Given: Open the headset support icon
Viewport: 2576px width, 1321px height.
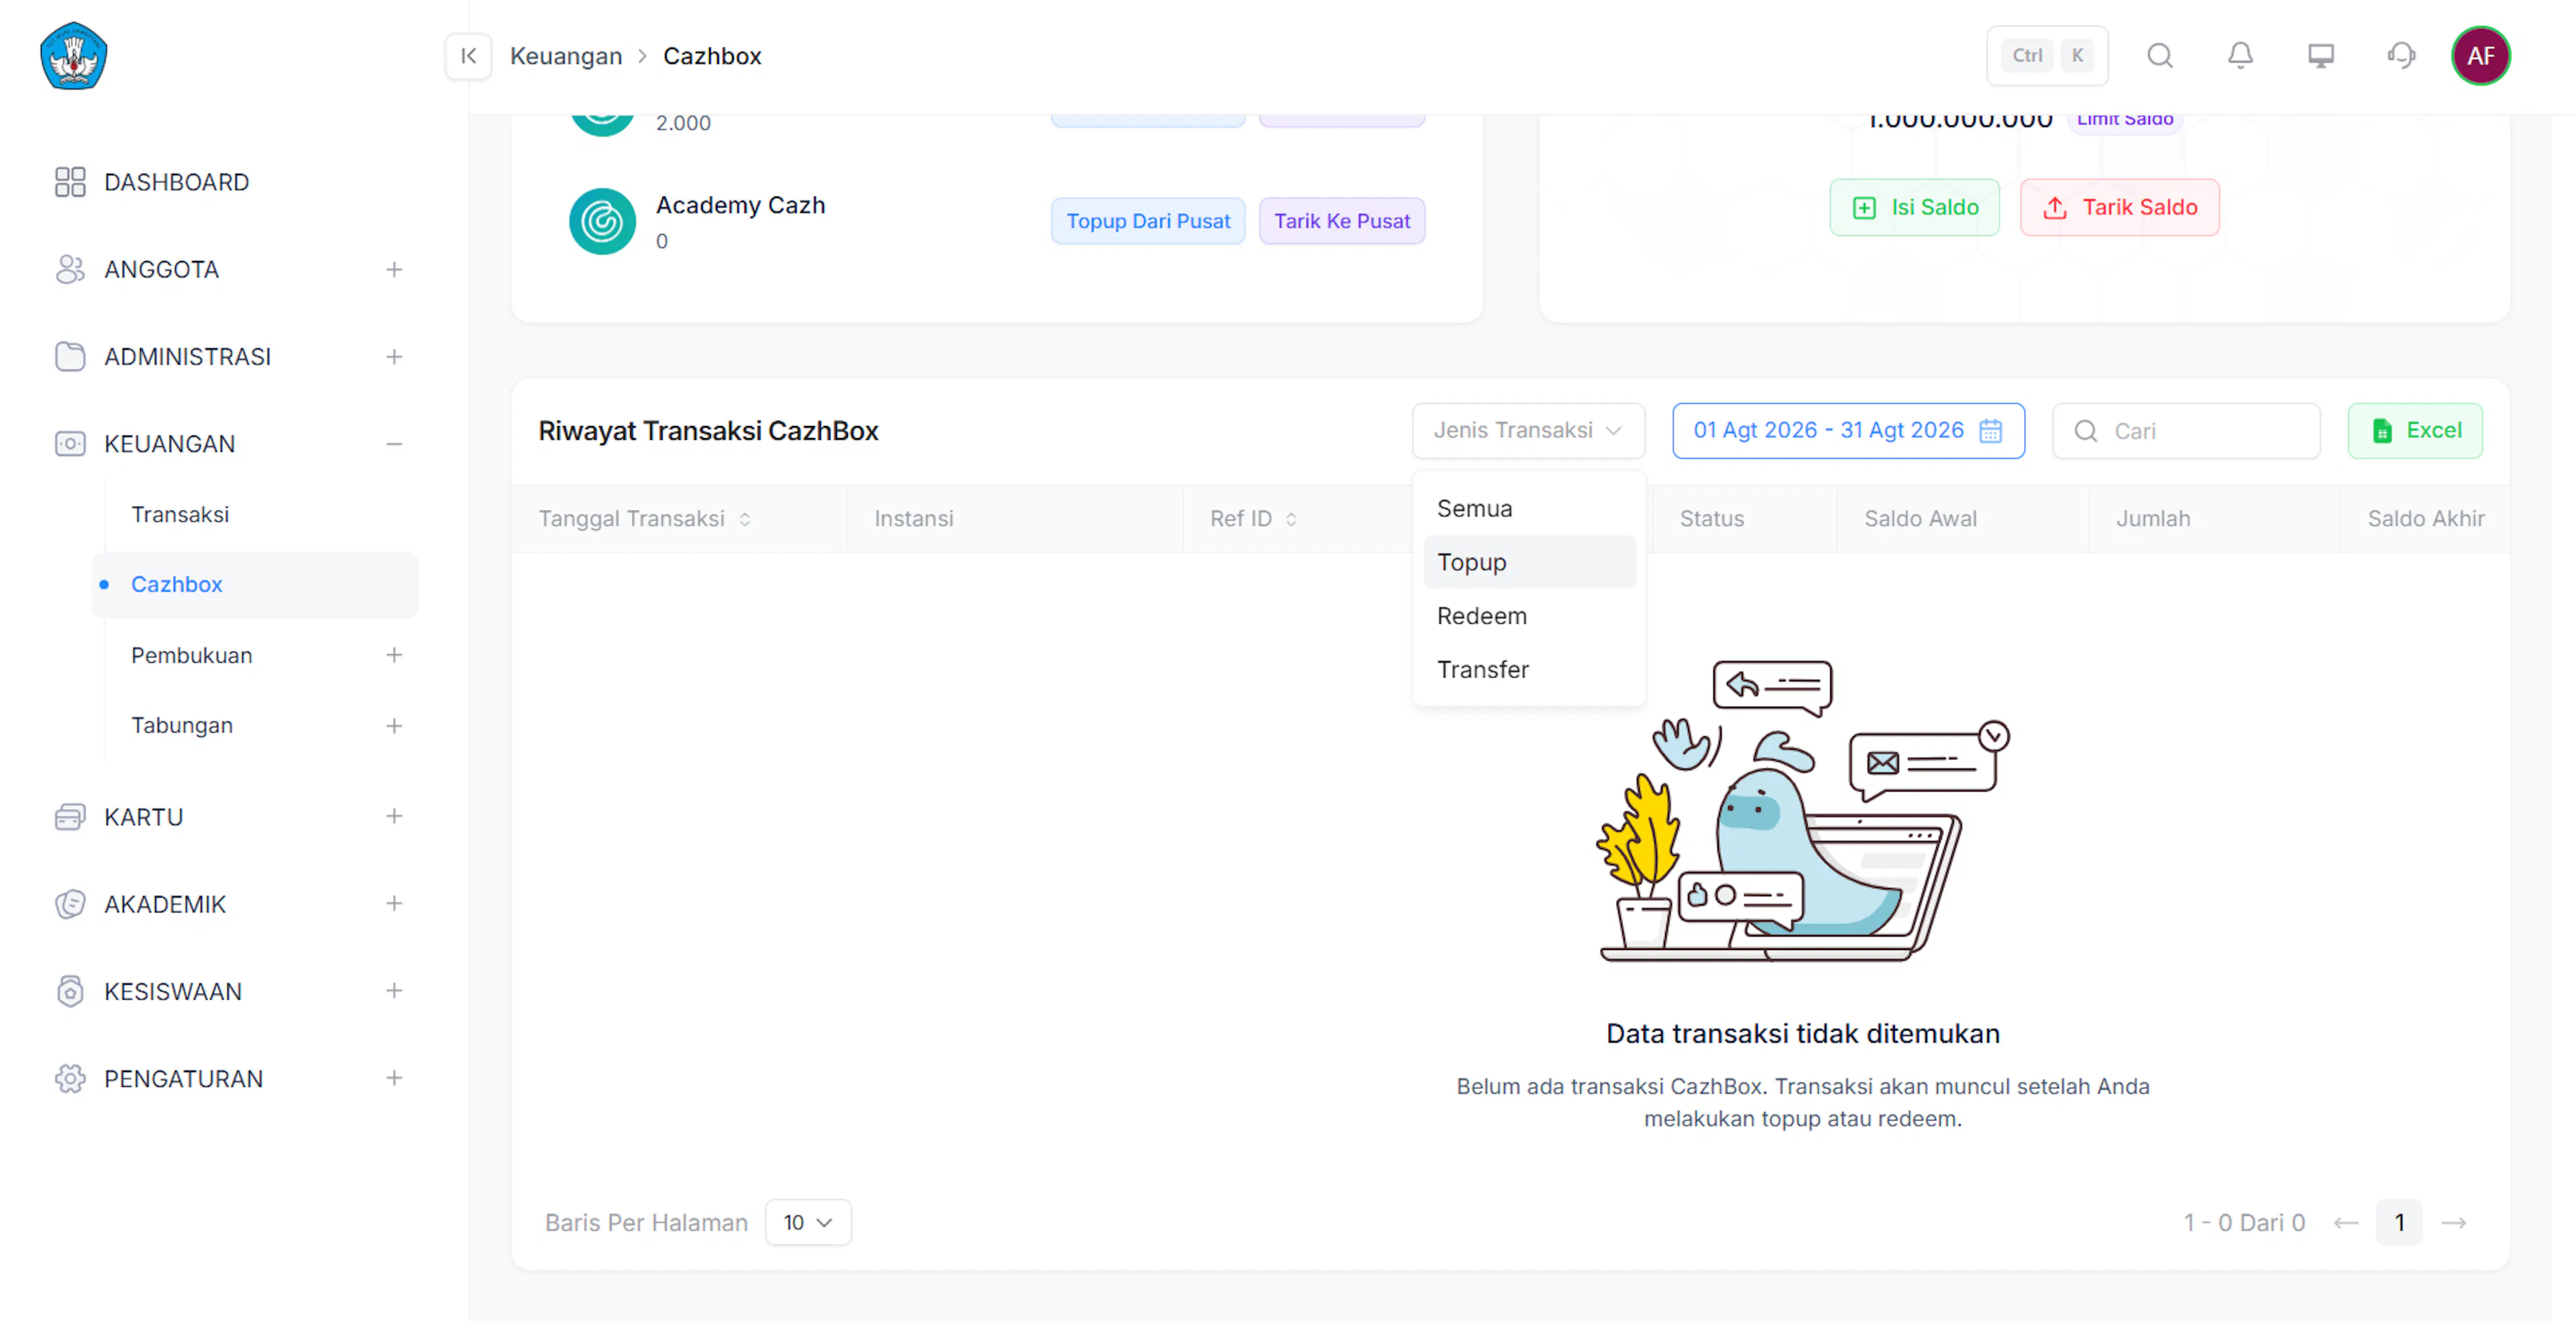Looking at the screenshot, I should (x=2401, y=56).
